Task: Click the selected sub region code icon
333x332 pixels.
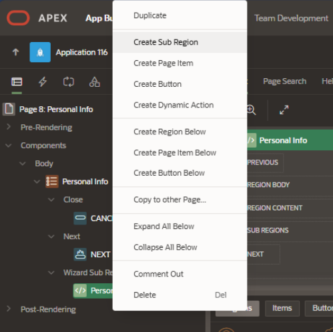Action: coord(80,291)
